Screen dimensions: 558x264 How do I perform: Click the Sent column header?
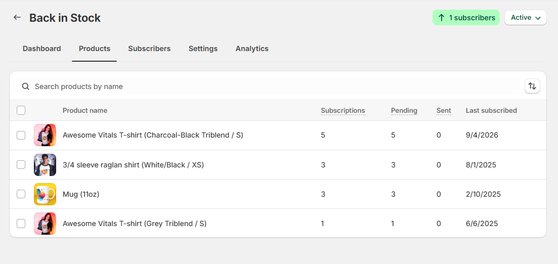click(443, 110)
